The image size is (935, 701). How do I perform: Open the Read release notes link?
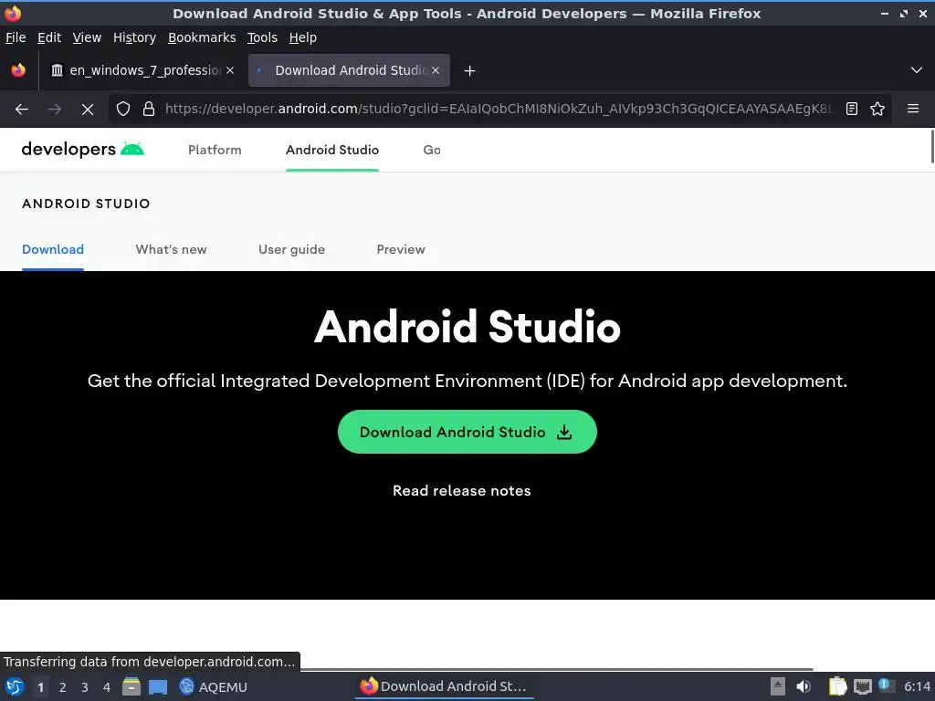tap(461, 490)
